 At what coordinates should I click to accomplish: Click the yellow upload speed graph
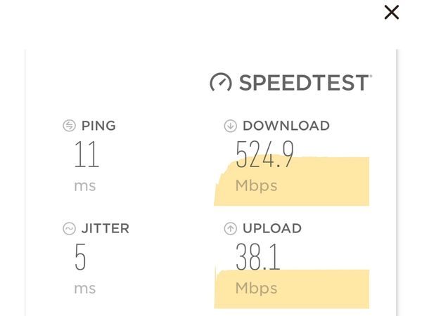[x=292, y=289]
